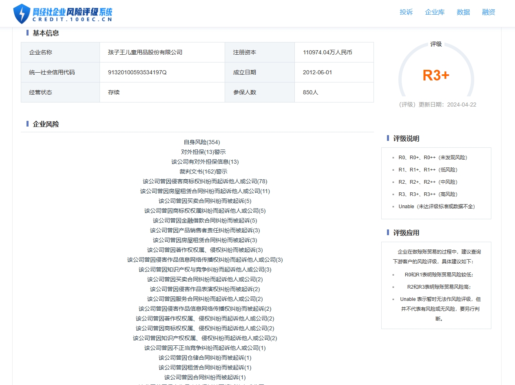Image resolution: width=515 pixels, height=385 pixels.
Task: Click 不正当竞争纠纷而起诉他人或公司(1) line
Action: click(x=205, y=348)
